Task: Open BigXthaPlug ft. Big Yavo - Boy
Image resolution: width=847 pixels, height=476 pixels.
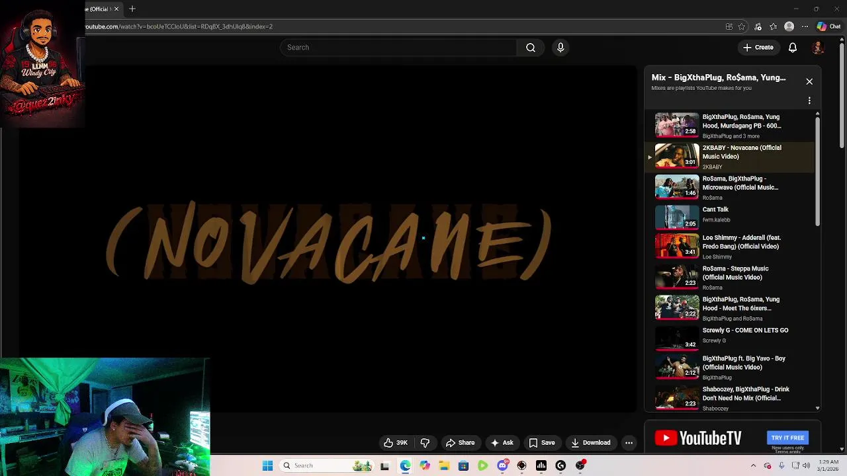Action: tap(731, 367)
